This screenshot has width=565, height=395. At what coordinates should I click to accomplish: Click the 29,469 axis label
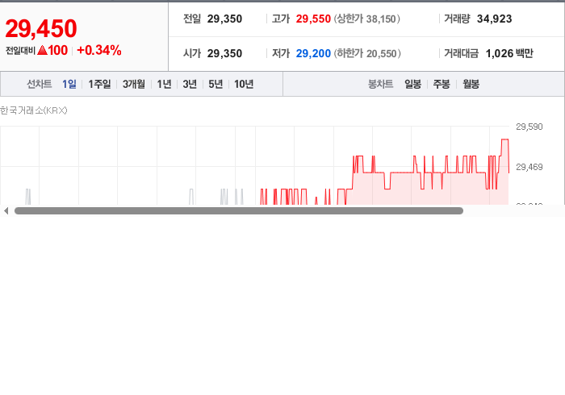(529, 167)
